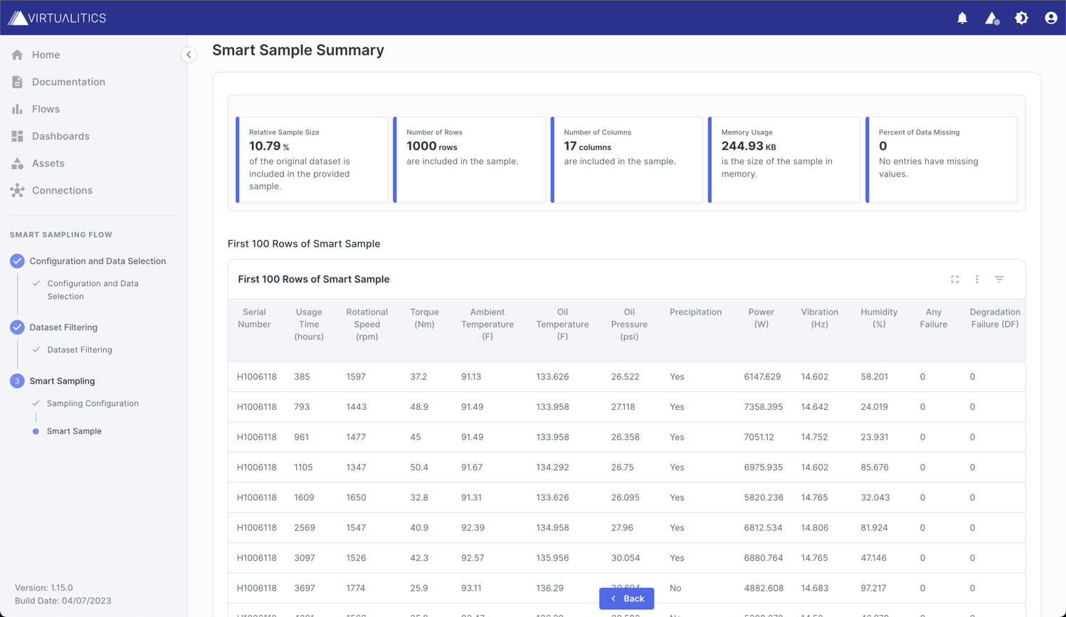Open the table's three-dot options menu
The height and width of the screenshot is (617, 1066).
pyautogui.click(x=977, y=279)
